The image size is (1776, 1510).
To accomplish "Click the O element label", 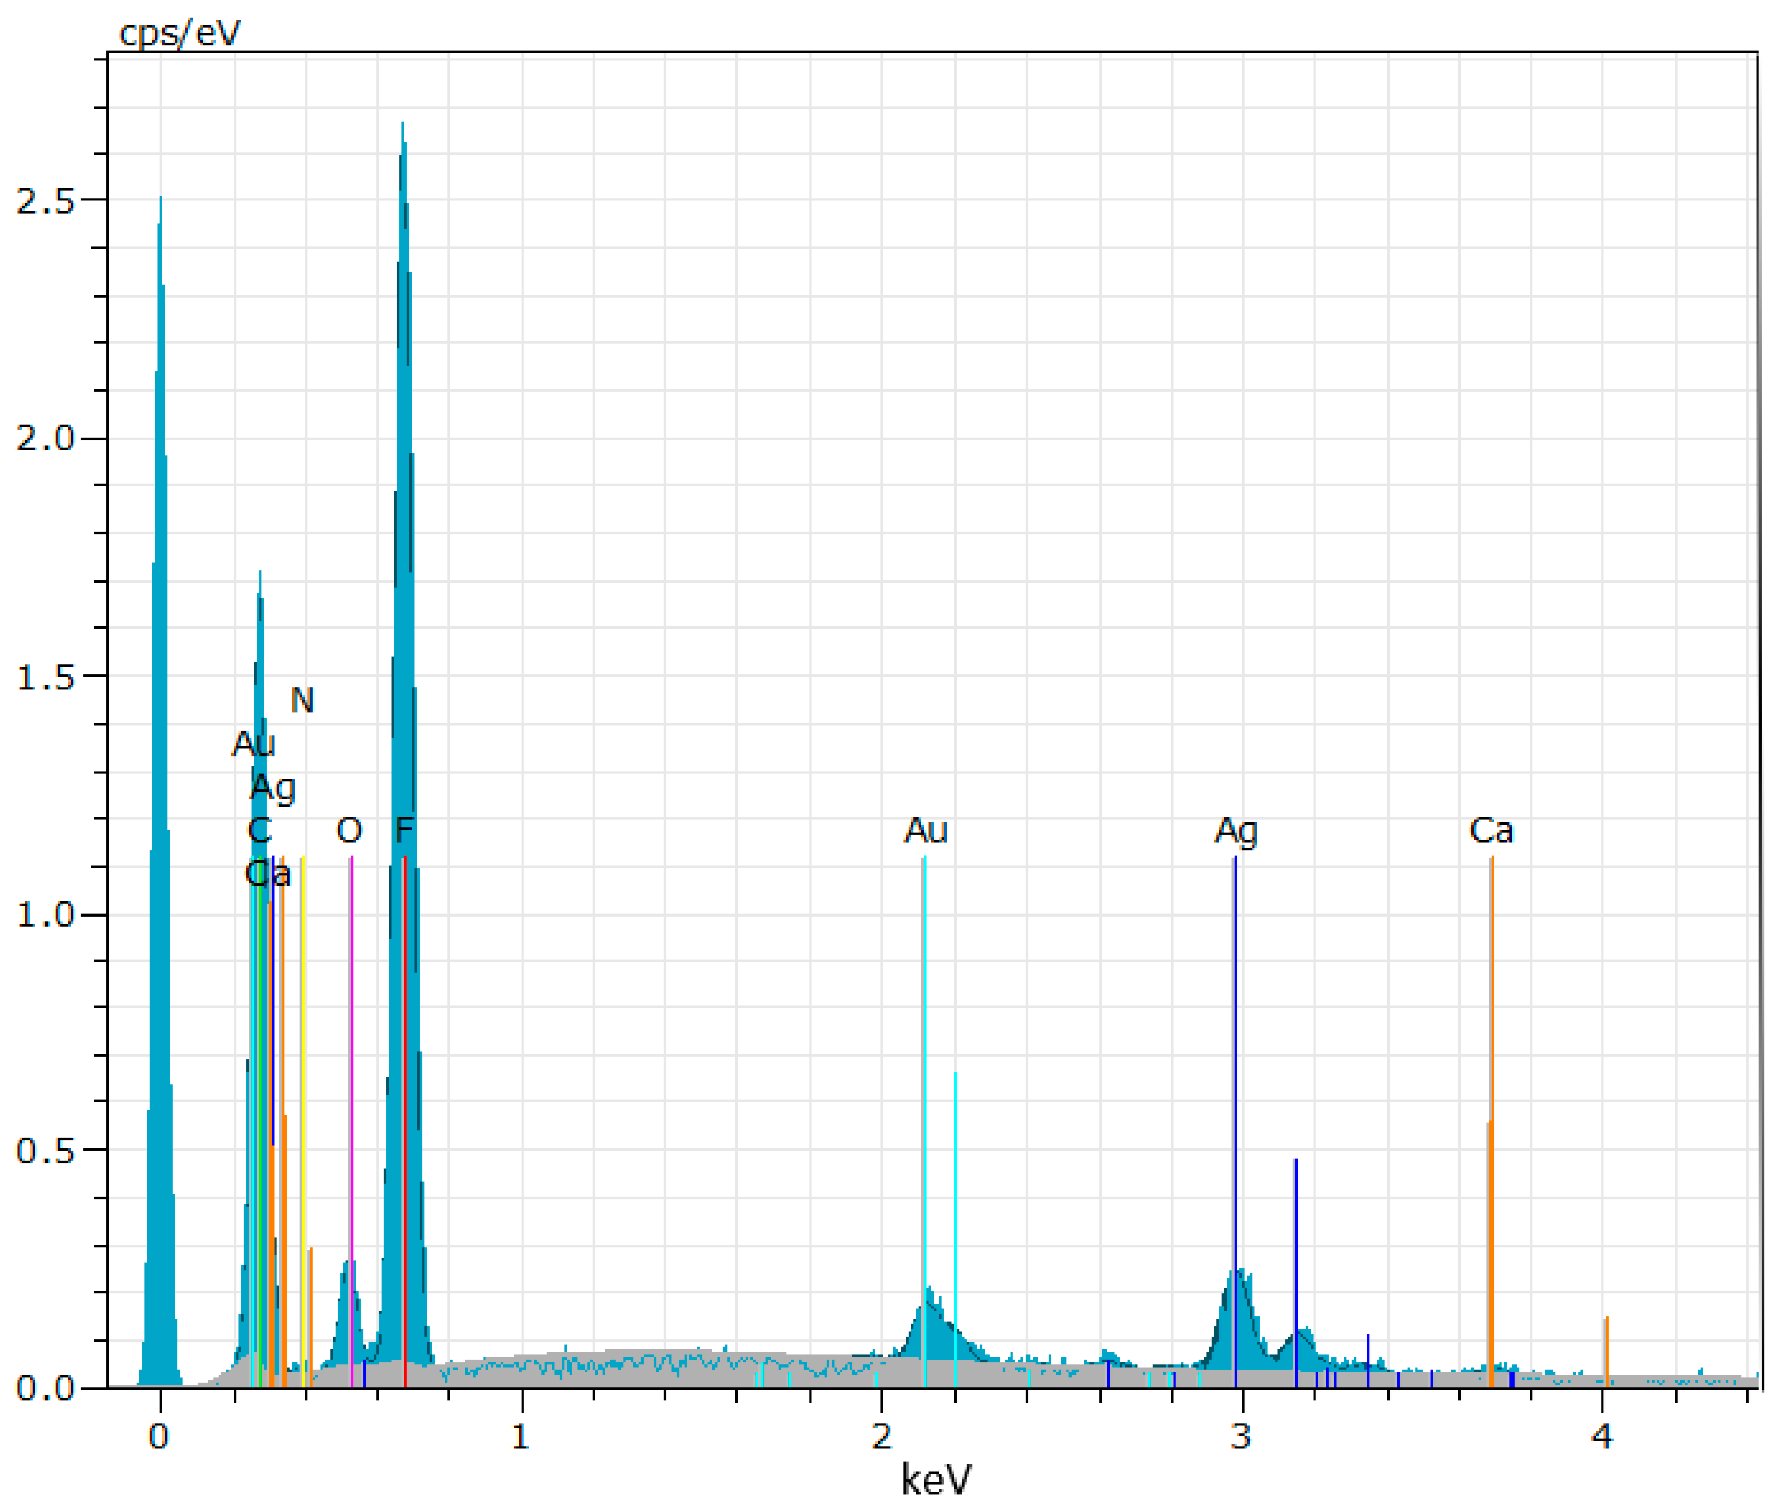I will tap(349, 830).
